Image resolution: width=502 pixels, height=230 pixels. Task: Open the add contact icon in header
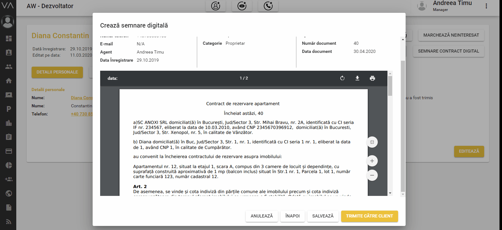(216, 6)
